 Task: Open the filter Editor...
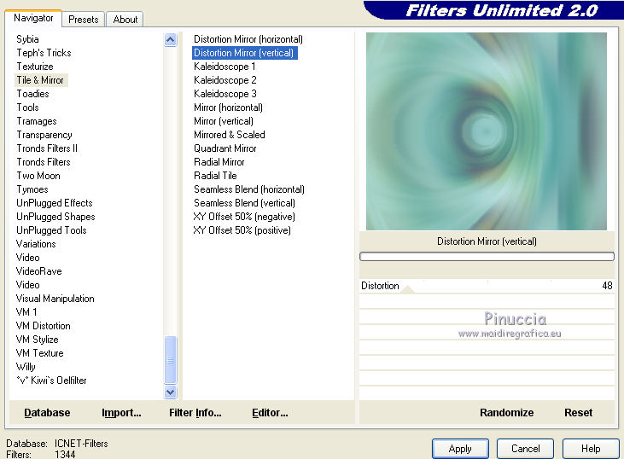270,412
